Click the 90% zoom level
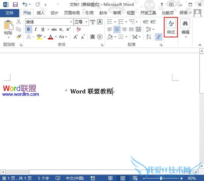Viewport: 204px width, 181px height. [x=192, y=178]
